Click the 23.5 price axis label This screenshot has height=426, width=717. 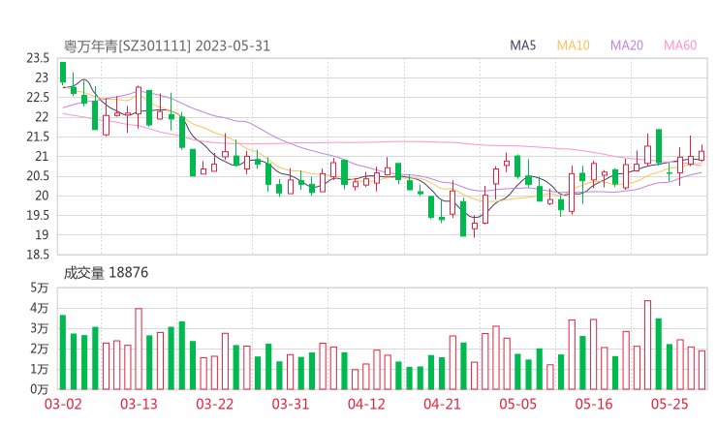[38, 58]
